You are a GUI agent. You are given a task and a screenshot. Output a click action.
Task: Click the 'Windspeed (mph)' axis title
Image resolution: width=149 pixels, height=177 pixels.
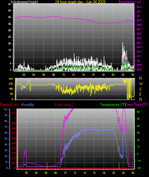tap(24, 2)
